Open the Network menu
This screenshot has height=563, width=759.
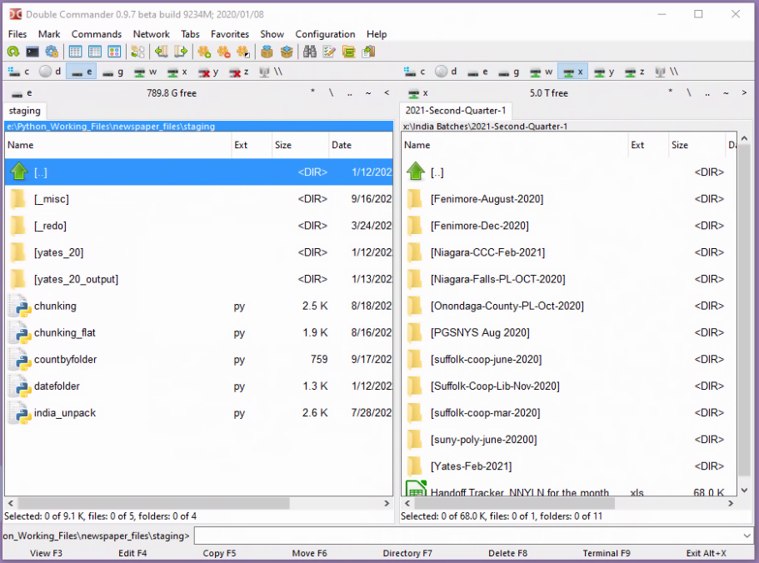click(x=151, y=34)
